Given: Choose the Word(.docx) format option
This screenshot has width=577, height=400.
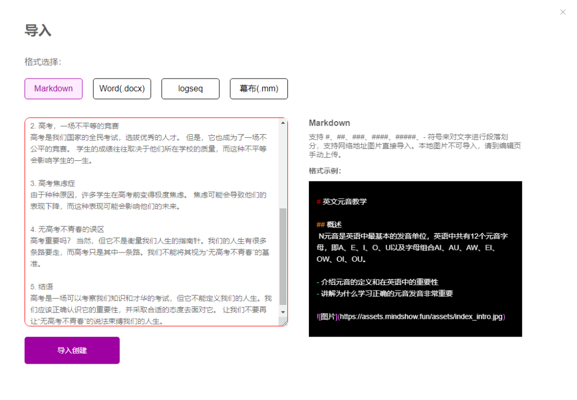Looking at the screenshot, I should (x=122, y=89).
